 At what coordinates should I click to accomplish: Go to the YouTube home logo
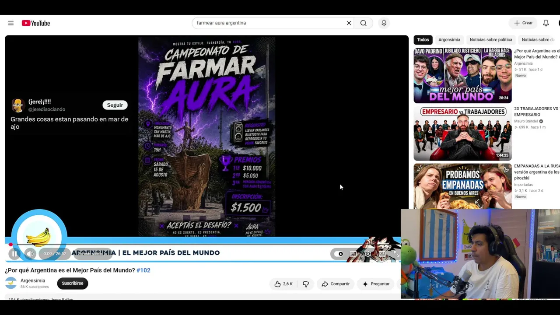pos(36,23)
